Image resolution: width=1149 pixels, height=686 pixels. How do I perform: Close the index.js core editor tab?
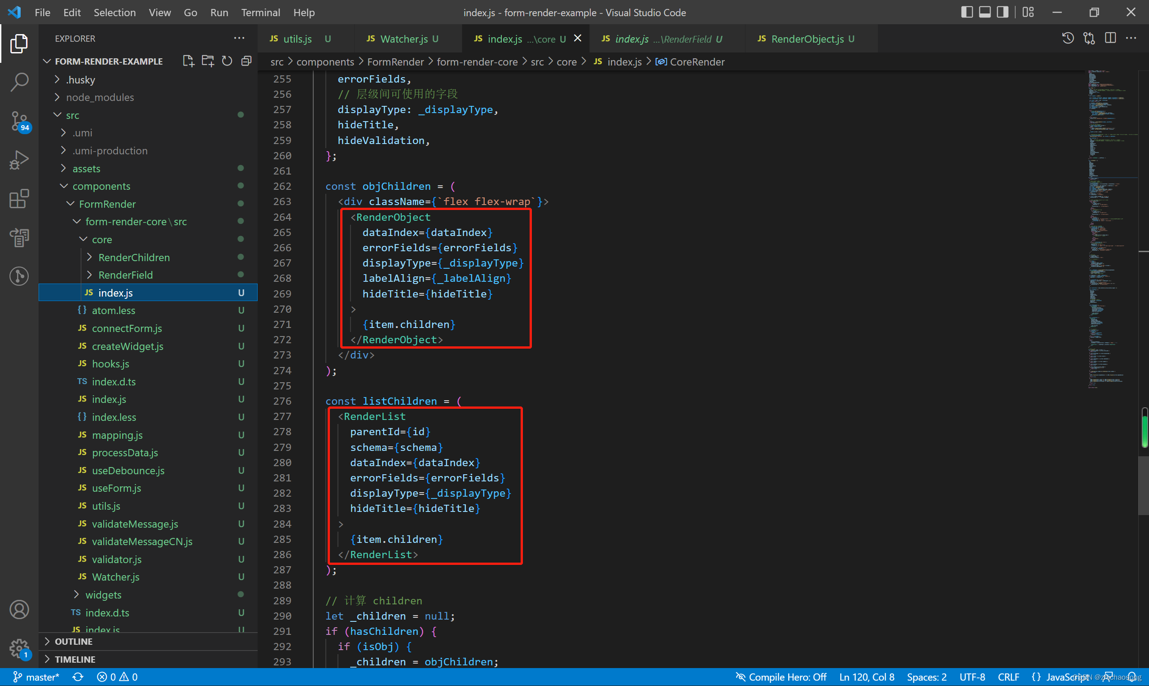pos(578,39)
